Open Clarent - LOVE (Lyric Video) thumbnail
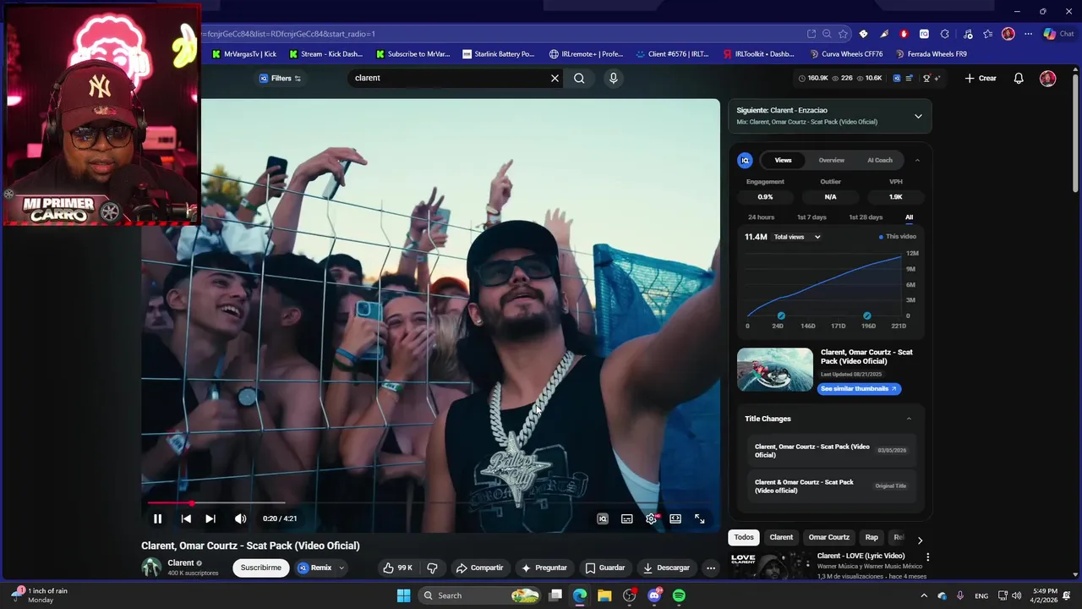 point(770,566)
